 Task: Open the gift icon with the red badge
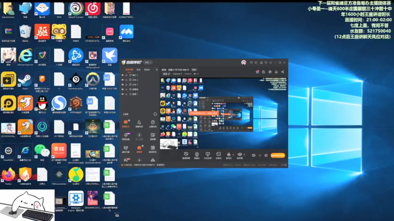pos(257,72)
